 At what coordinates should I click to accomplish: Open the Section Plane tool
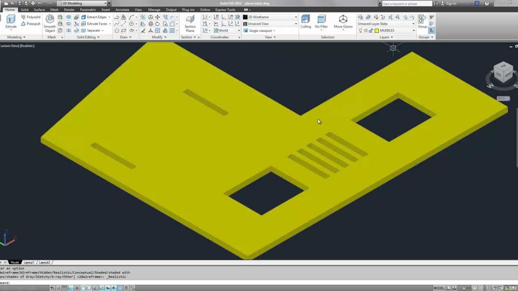(x=190, y=23)
